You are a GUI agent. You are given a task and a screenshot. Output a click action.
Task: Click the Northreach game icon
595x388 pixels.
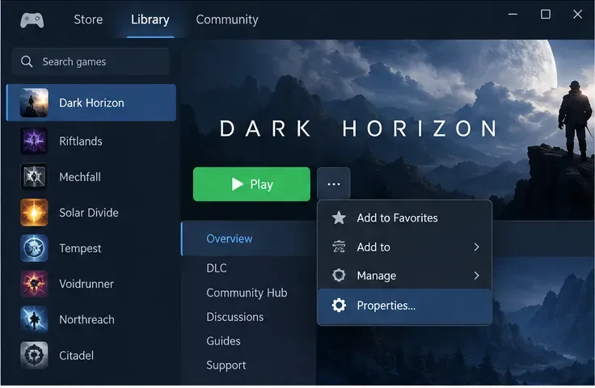tap(34, 319)
